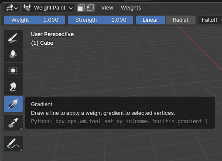Select the Blur tool
The width and height of the screenshot is (222, 161).
pyautogui.click(x=13, y=54)
